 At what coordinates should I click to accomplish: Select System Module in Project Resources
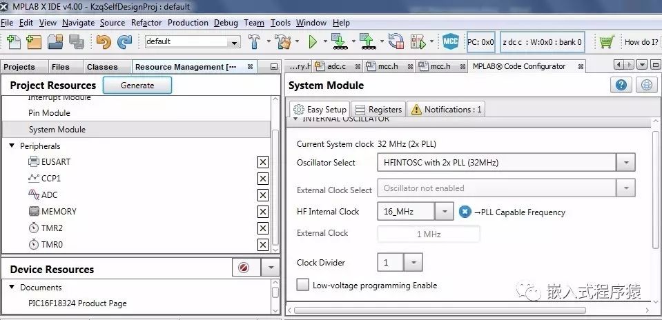click(137, 130)
